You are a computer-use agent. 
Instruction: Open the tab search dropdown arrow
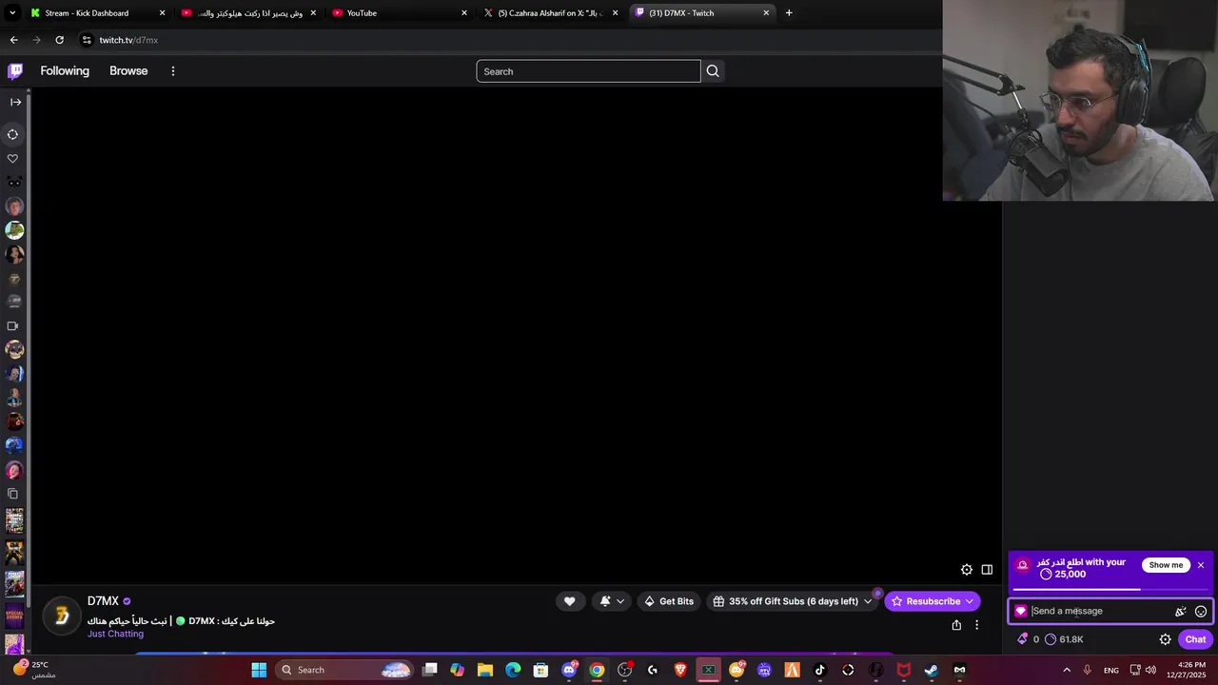tap(12, 13)
